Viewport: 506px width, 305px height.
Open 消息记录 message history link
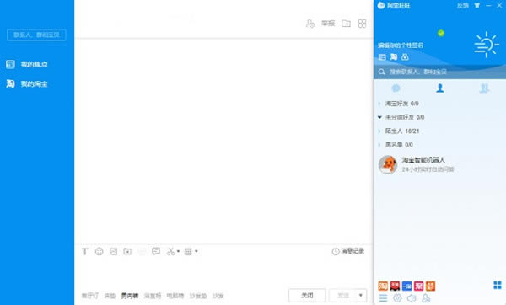tap(348, 251)
